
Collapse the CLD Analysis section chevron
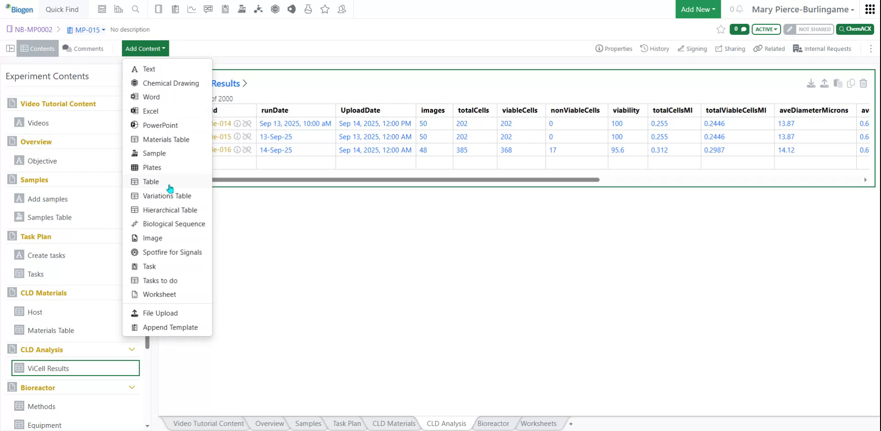pos(132,349)
